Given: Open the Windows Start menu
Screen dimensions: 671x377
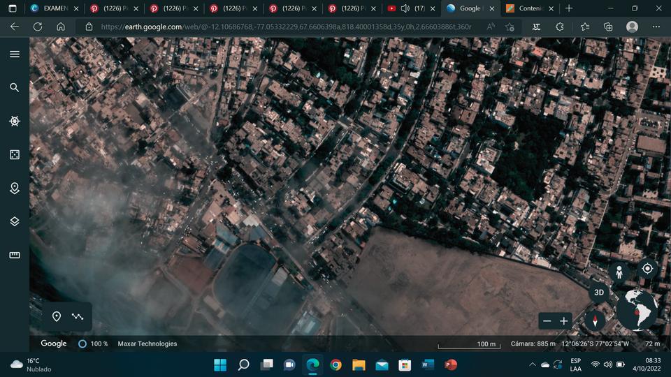Looking at the screenshot, I should 220,364.
